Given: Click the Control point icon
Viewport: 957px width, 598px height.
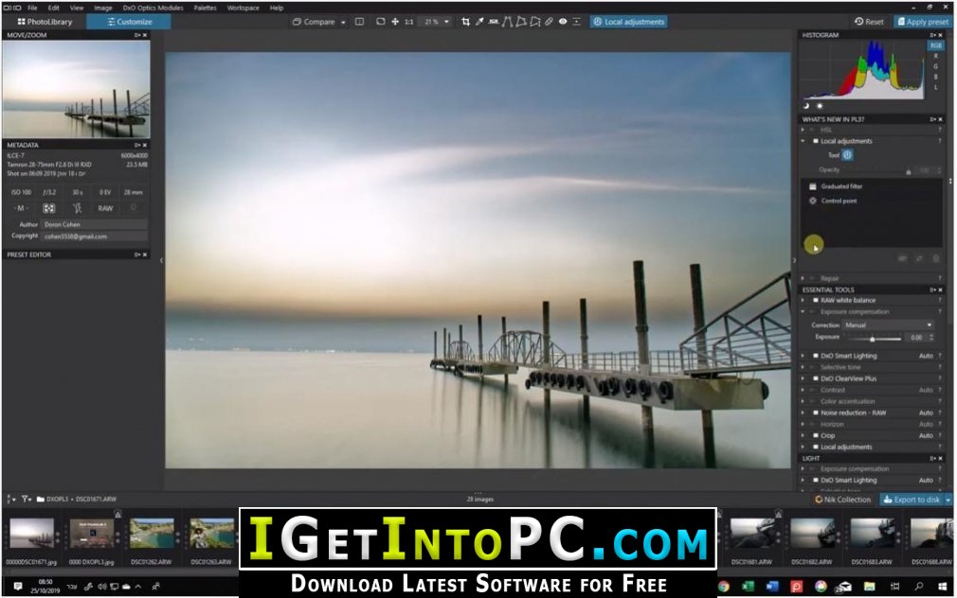Looking at the screenshot, I should point(812,201).
